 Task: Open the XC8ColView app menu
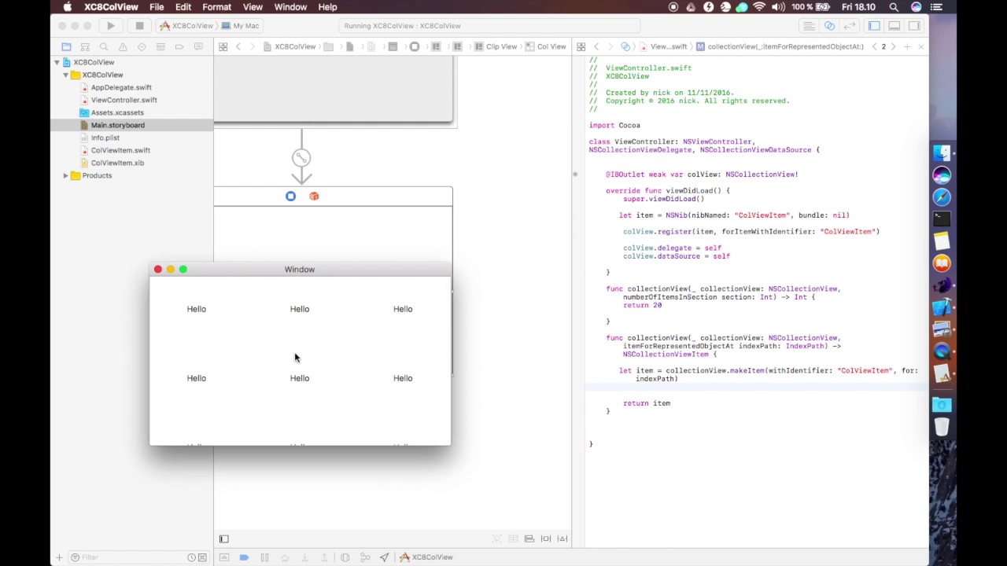tap(111, 7)
